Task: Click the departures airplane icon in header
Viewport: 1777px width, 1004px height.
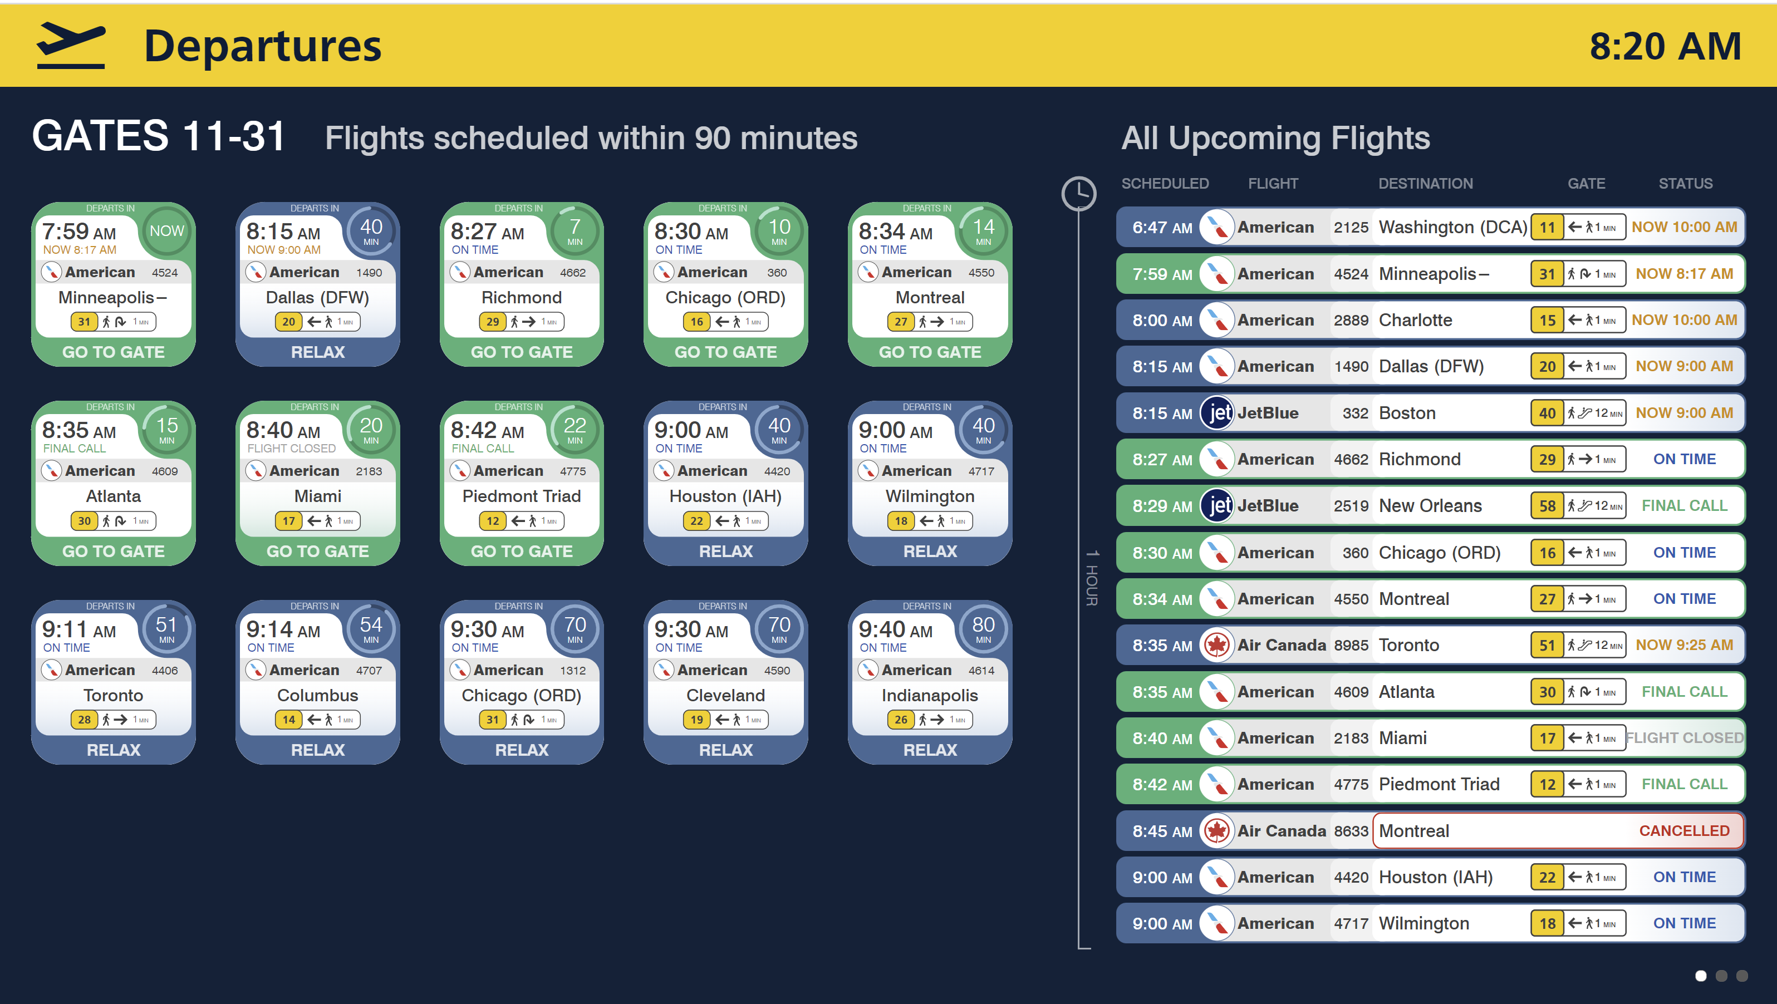Action: pos(70,46)
